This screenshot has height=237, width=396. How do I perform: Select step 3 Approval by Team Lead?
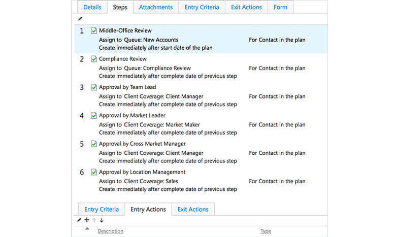click(x=201, y=95)
